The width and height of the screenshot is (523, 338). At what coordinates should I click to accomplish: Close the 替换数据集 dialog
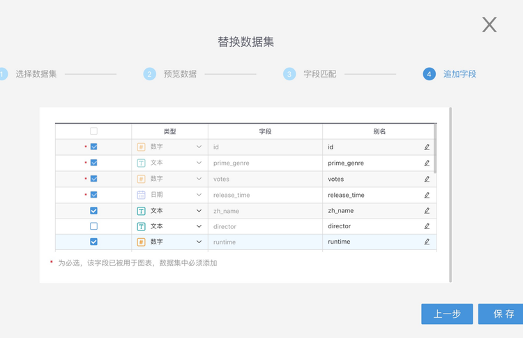490,24
